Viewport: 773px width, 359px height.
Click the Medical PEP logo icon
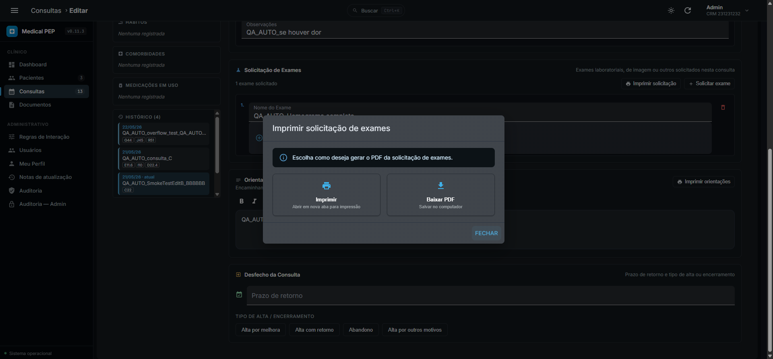(x=12, y=31)
